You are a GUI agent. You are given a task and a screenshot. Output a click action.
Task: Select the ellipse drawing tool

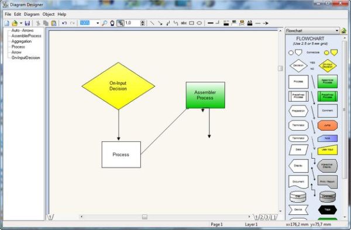[199, 23]
